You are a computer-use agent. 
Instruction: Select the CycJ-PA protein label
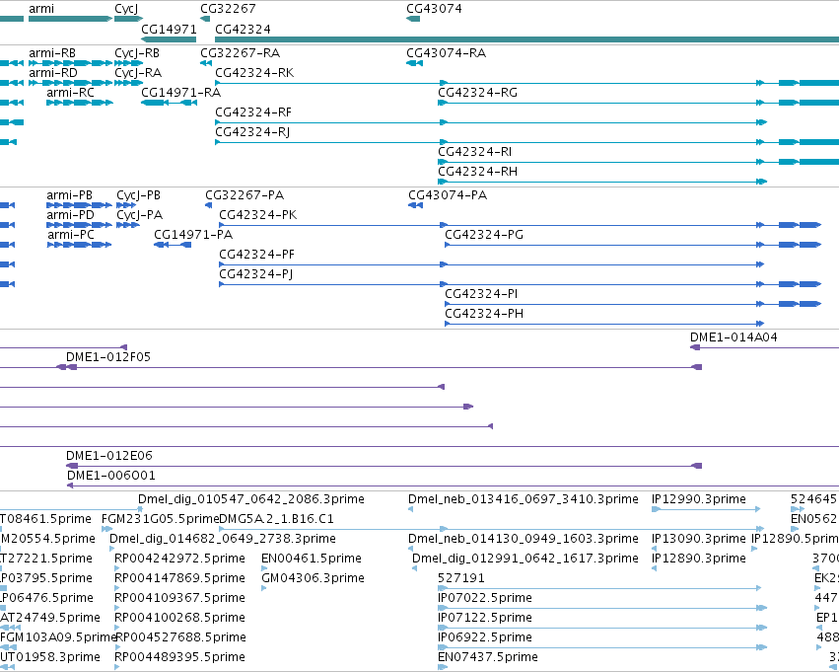click(x=140, y=215)
